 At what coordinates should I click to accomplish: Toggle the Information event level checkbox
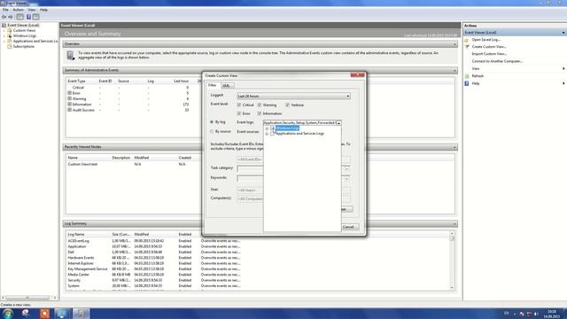(x=260, y=113)
